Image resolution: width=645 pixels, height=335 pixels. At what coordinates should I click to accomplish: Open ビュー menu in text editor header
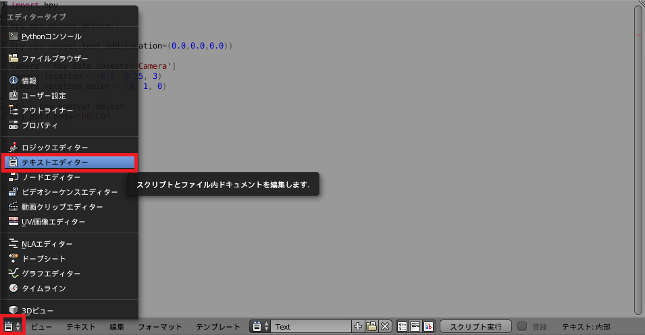coord(42,327)
